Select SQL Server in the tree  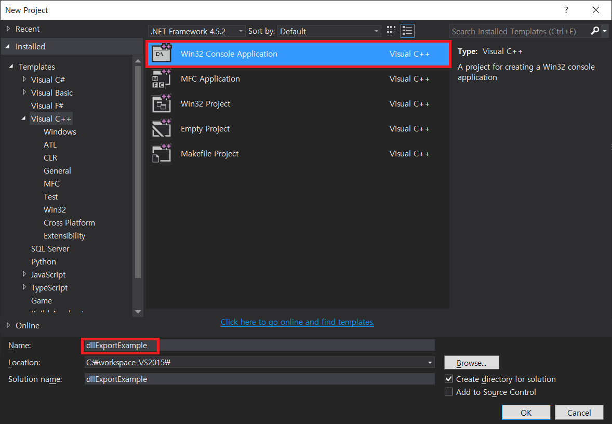[x=50, y=249]
